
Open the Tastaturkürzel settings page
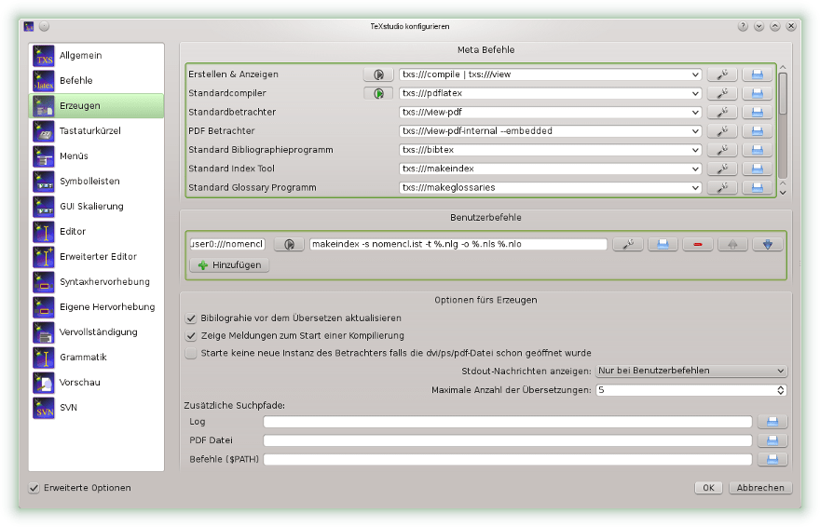[96, 130]
